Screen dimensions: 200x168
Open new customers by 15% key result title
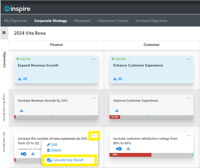[53, 141]
